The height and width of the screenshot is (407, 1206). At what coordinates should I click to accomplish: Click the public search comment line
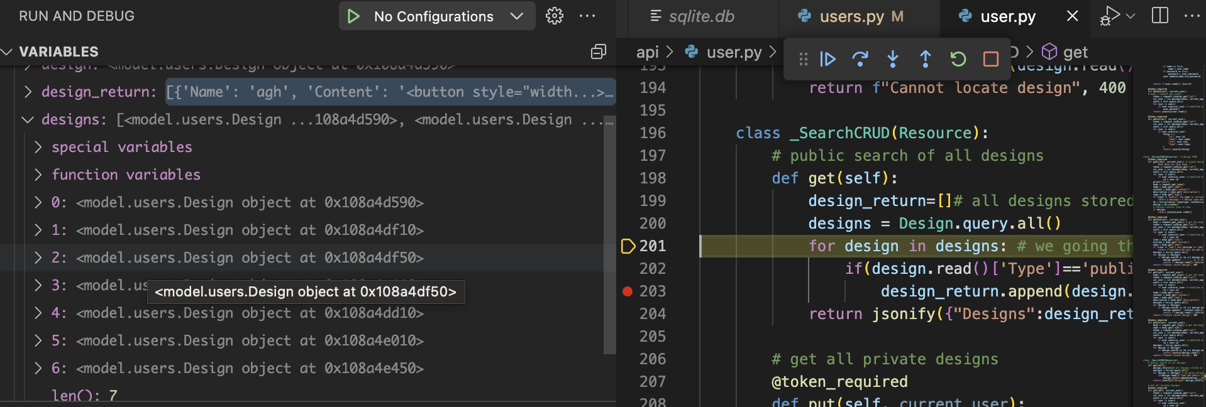pyautogui.click(x=907, y=156)
